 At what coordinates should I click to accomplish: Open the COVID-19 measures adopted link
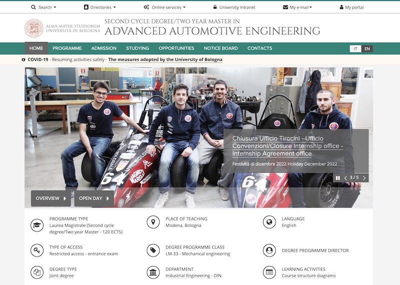165,59
